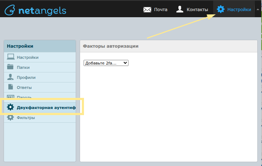The height and width of the screenshot is (166, 262).
Task: Select the Ответы sidebar entry
Action: [24, 87]
